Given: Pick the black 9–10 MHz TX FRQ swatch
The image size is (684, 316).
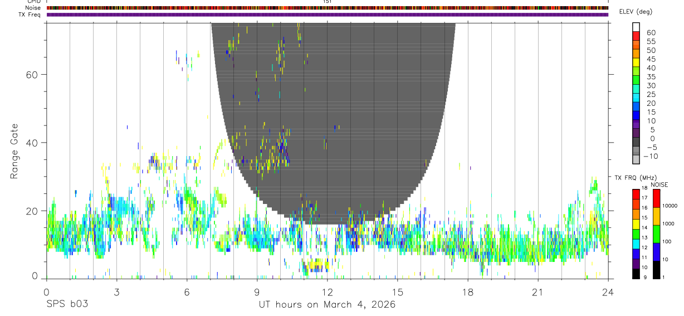Looking at the screenshot, I should click(x=636, y=274).
